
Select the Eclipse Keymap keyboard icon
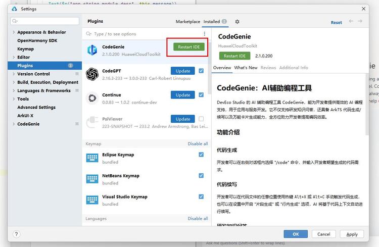click(x=92, y=158)
